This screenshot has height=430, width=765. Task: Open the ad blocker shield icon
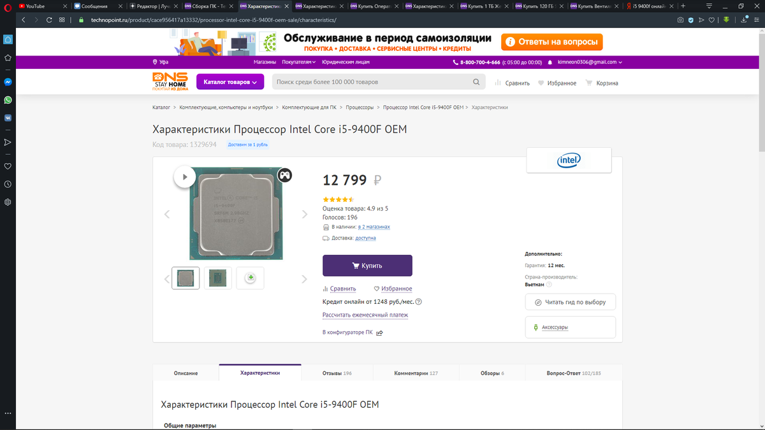(691, 20)
